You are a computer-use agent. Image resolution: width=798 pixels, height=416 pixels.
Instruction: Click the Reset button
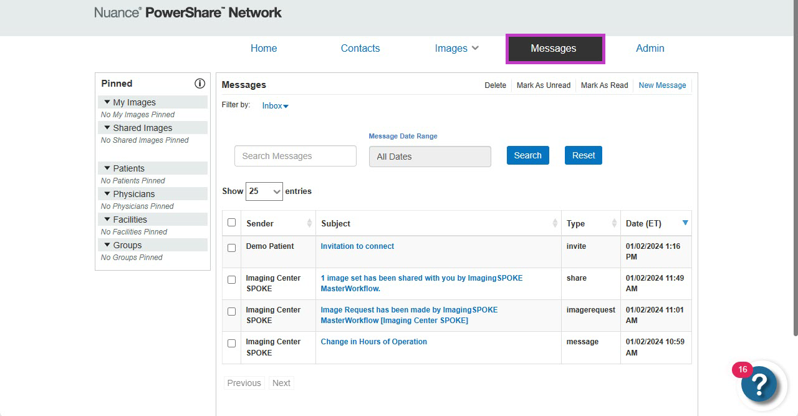pyautogui.click(x=584, y=155)
